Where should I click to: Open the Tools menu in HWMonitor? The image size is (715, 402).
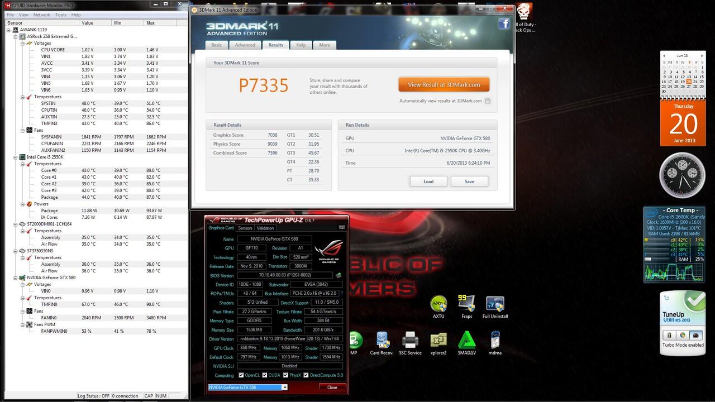(61, 15)
